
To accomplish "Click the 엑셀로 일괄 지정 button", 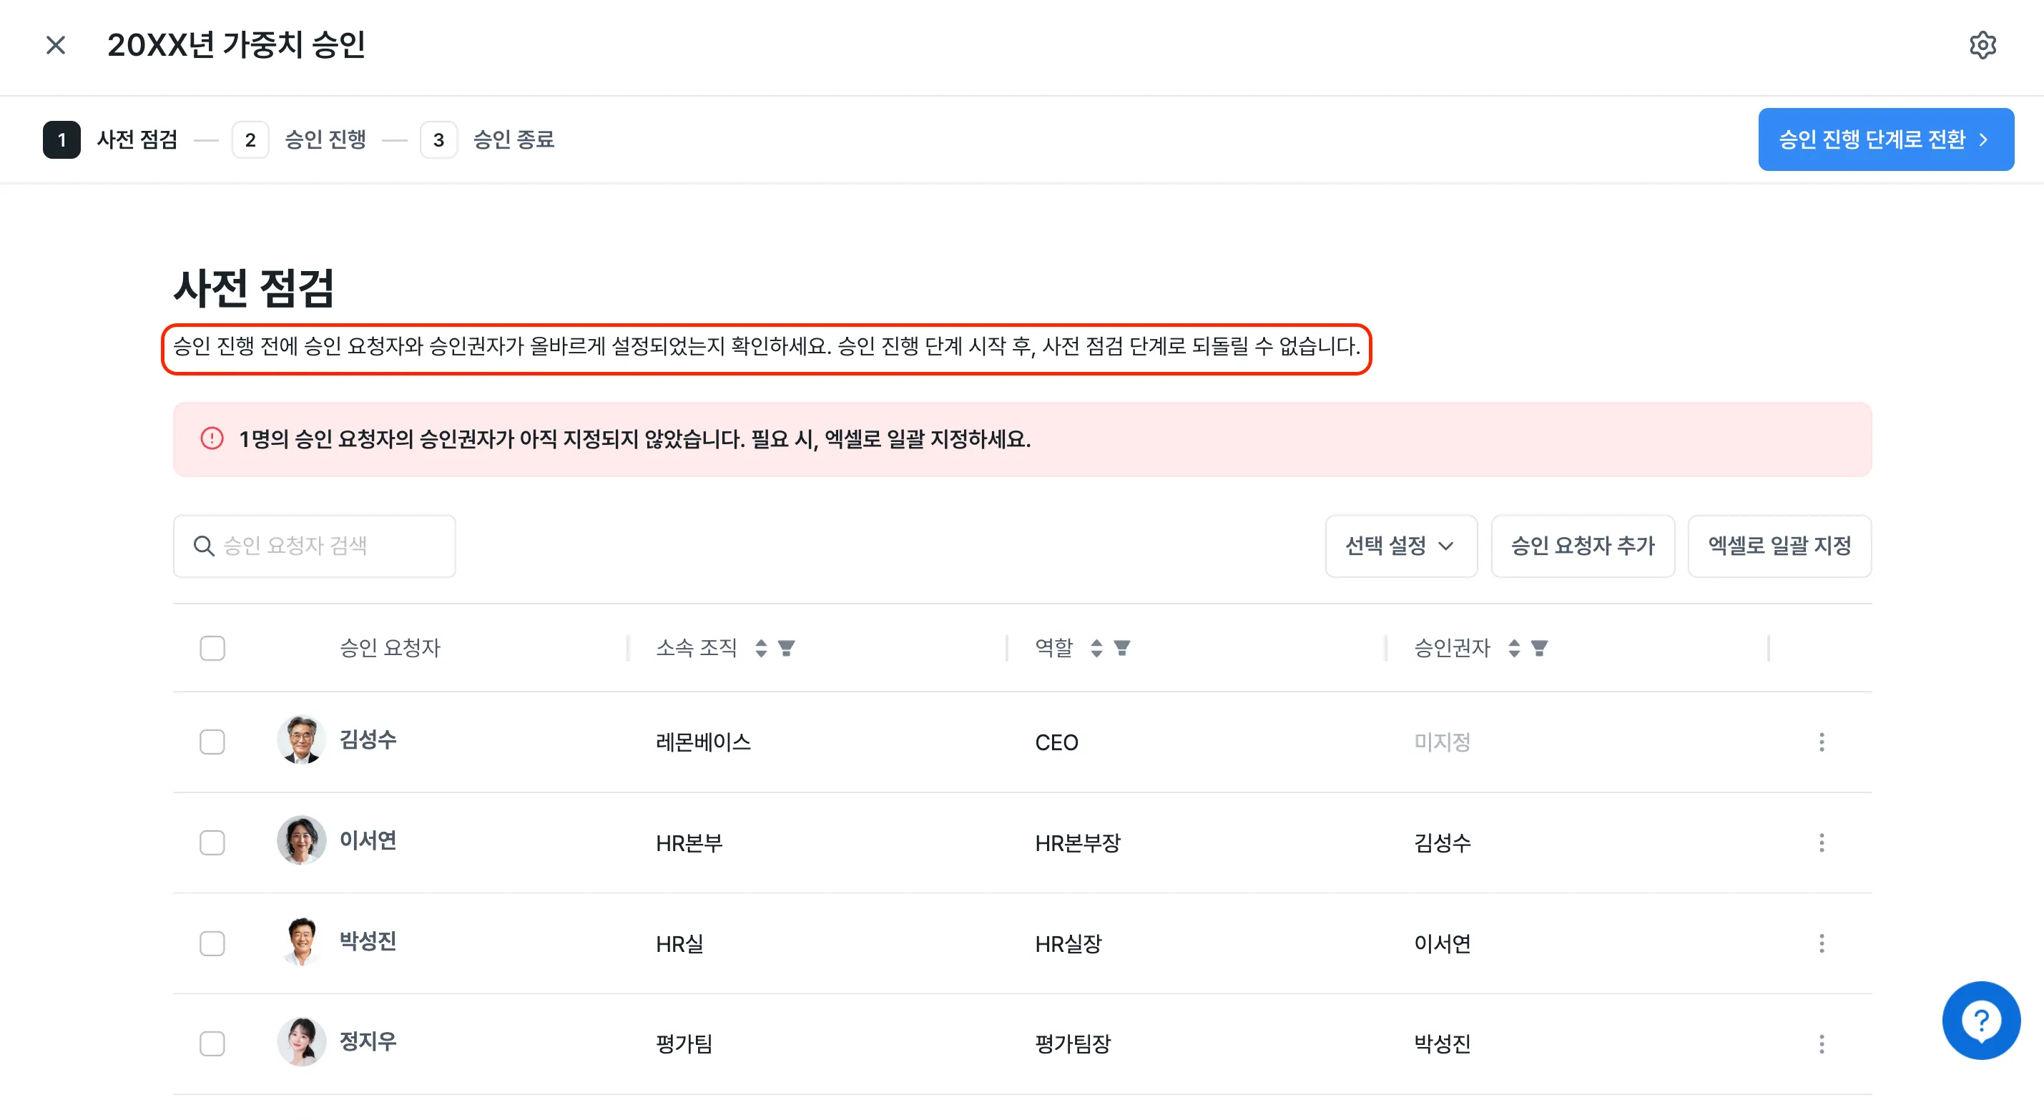I will coord(1779,546).
